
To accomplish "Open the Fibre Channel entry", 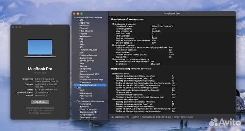I will click(x=86, y=31).
